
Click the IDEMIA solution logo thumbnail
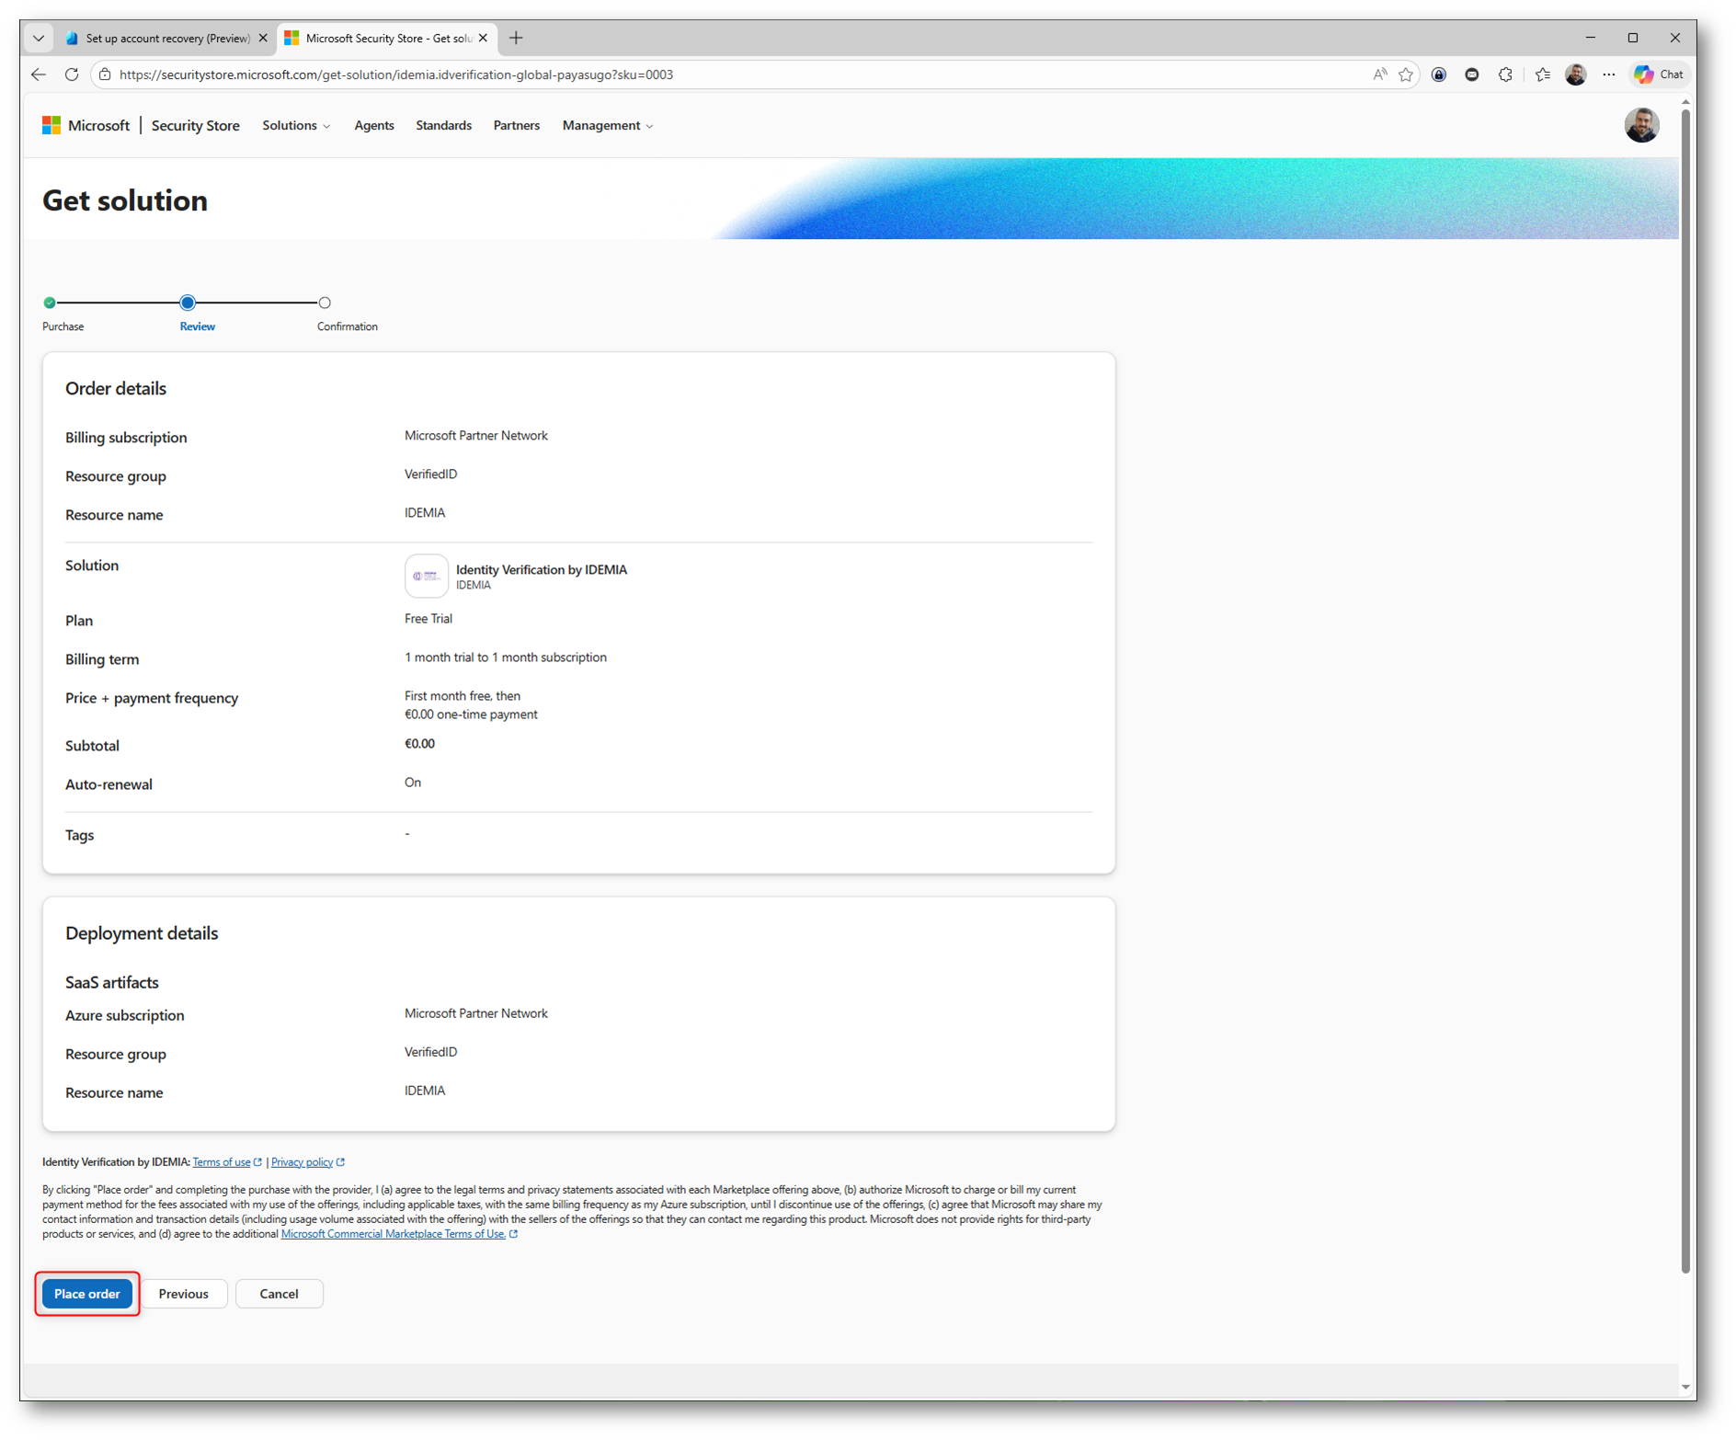tap(427, 577)
